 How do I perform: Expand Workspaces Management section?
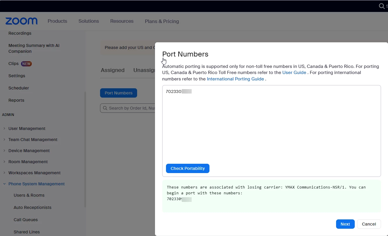(x=4, y=173)
